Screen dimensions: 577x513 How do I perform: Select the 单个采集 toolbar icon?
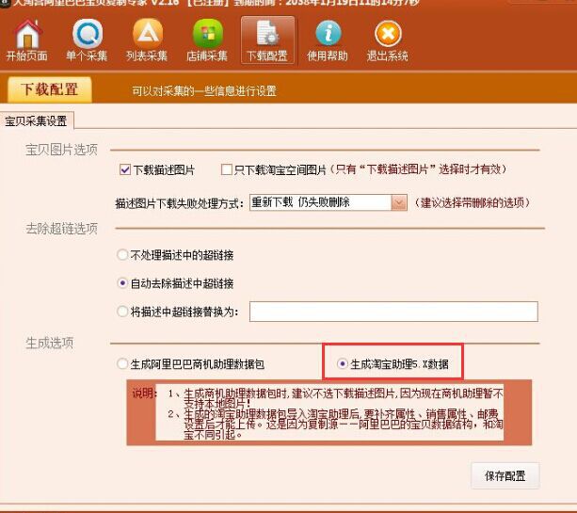click(x=88, y=40)
